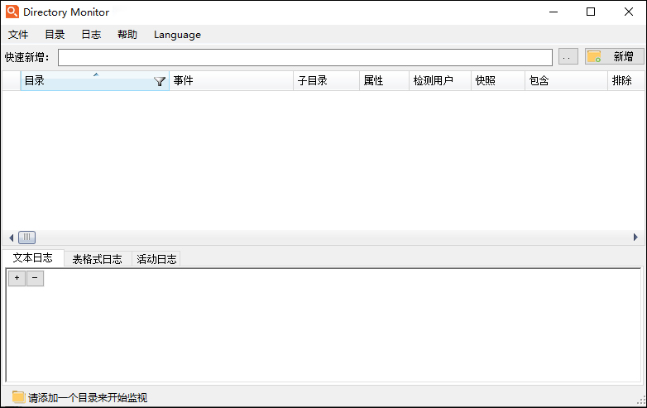Click the 快照 column header
Image resolution: width=647 pixels, height=408 pixels.
point(497,80)
